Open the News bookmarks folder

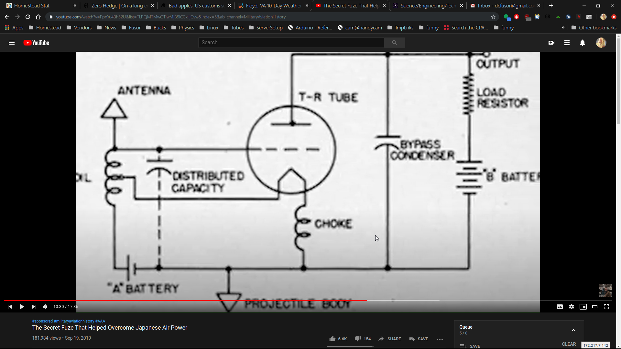(106, 28)
